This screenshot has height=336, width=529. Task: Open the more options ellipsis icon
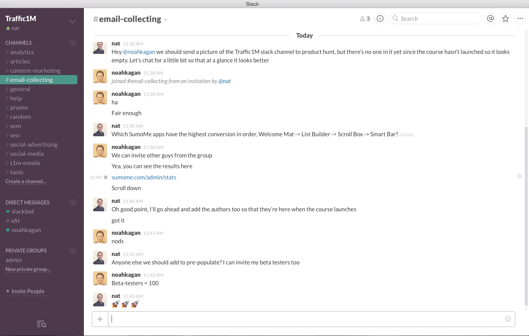coord(520,18)
